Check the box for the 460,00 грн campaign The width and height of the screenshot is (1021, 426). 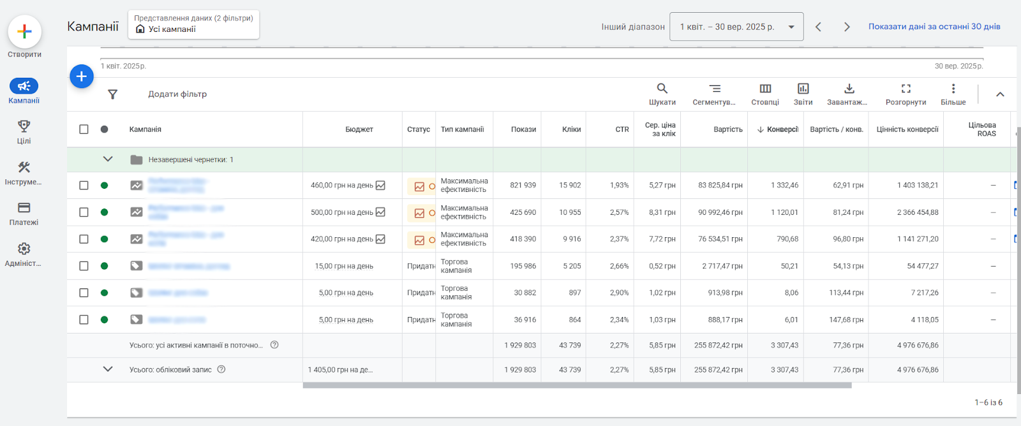(x=84, y=186)
